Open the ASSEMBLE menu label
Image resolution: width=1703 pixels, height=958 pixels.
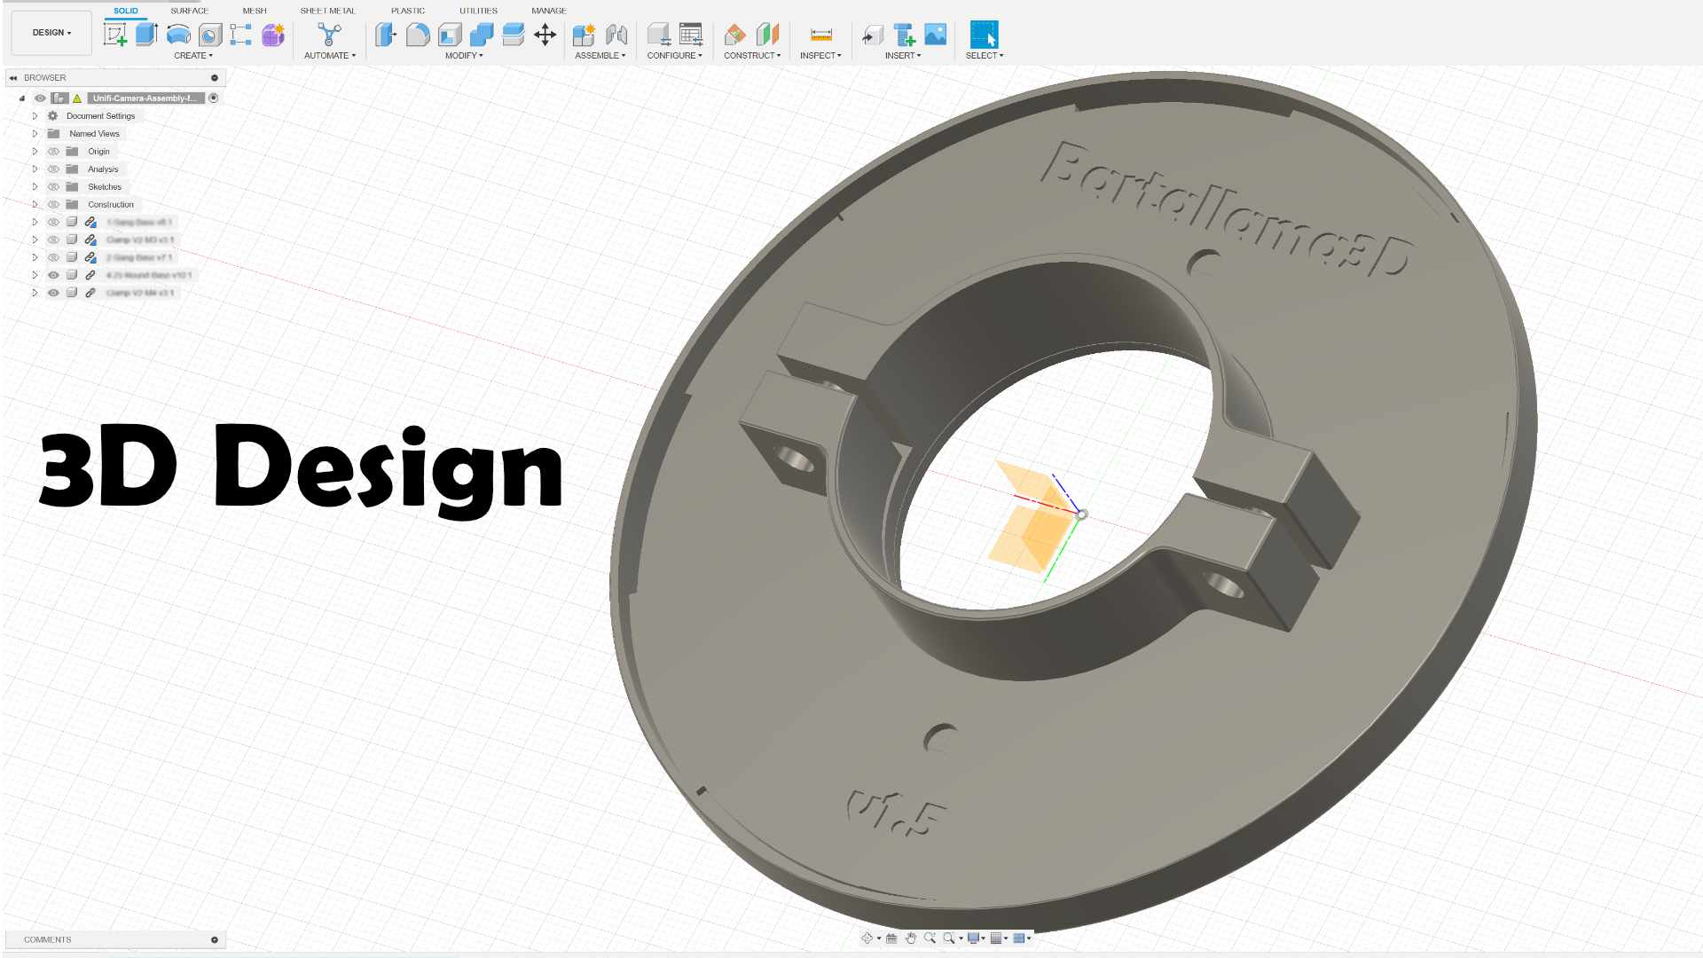pyautogui.click(x=600, y=55)
